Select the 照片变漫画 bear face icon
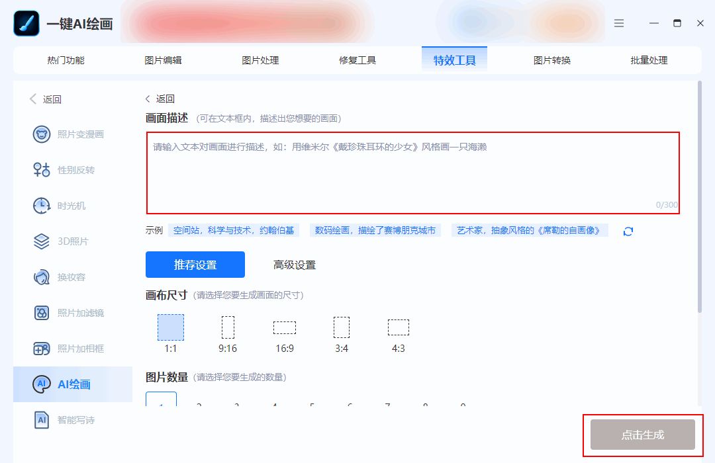Viewport: 715px width, 463px height. [x=42, y=134]
